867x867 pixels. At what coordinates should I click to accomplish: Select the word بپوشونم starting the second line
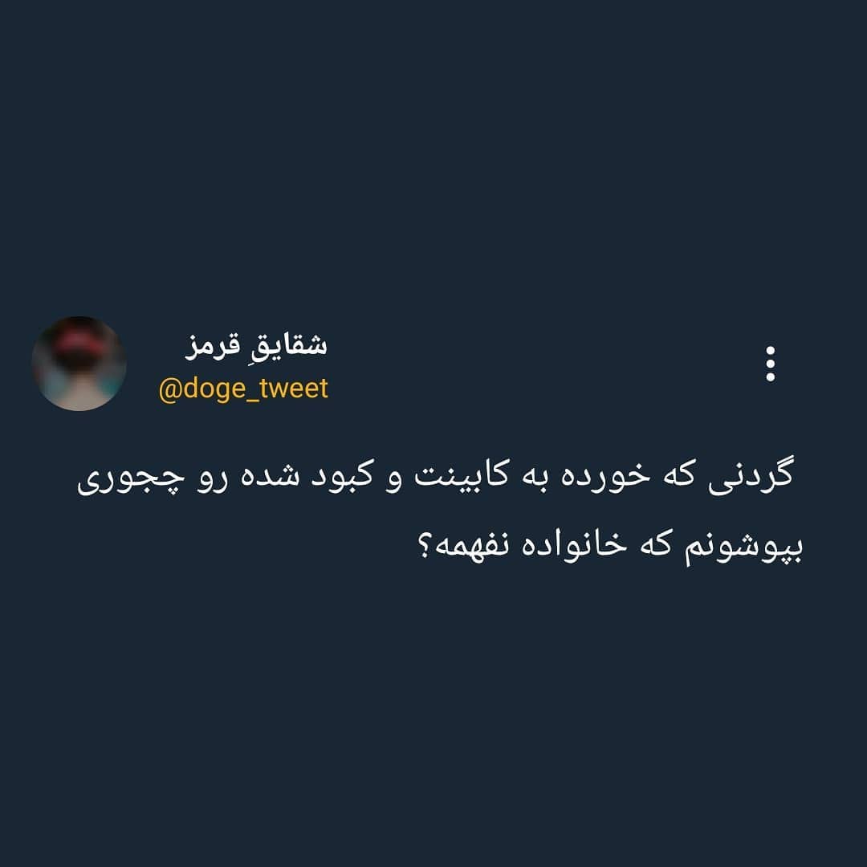[x=743, y=547]
